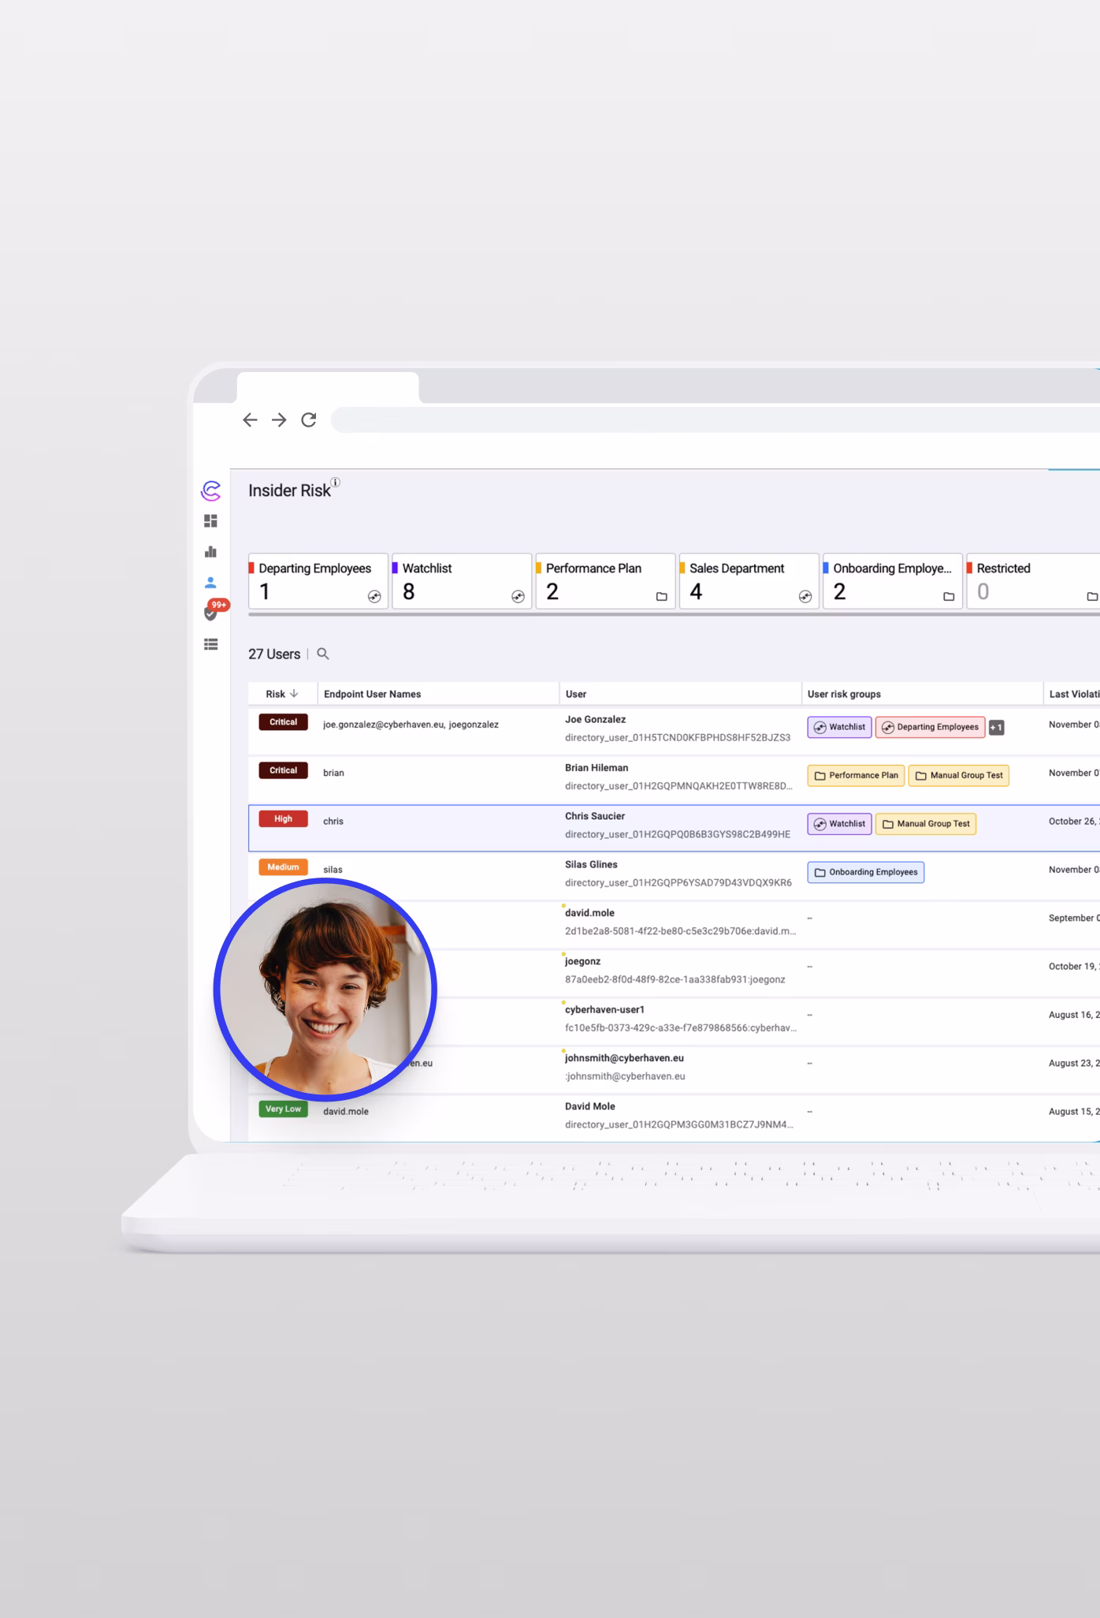Viewport: 1100px width, 1618px height.
Task: Click Critical badge in Joe Gonzalez row
Action: click(x=283, y=722)
